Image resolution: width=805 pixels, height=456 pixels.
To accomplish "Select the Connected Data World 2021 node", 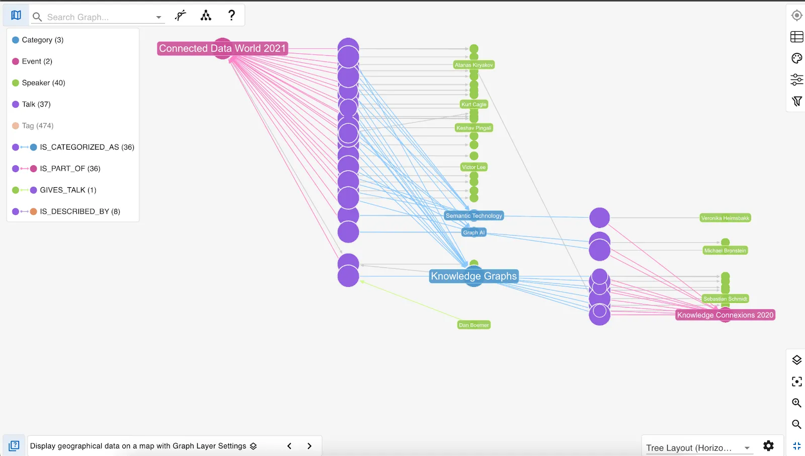I will (222, 48).
